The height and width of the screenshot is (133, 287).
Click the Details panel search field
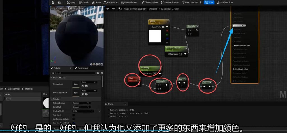pos(74,73)
